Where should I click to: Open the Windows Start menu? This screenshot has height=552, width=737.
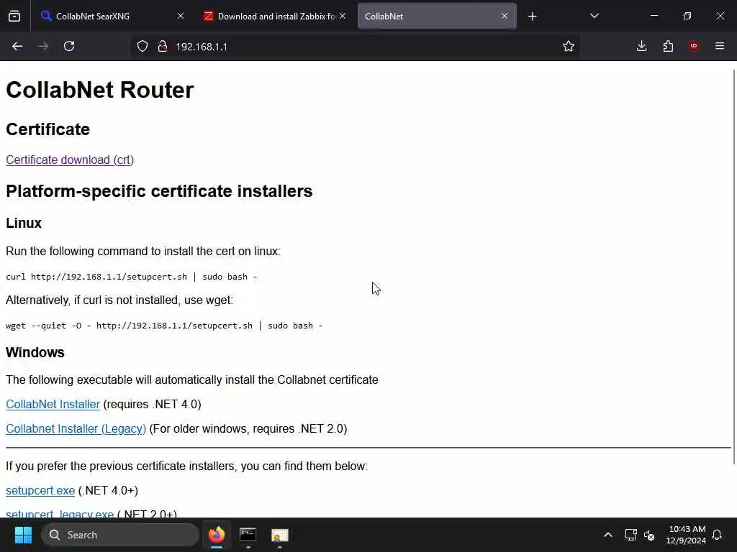(23, 535)
